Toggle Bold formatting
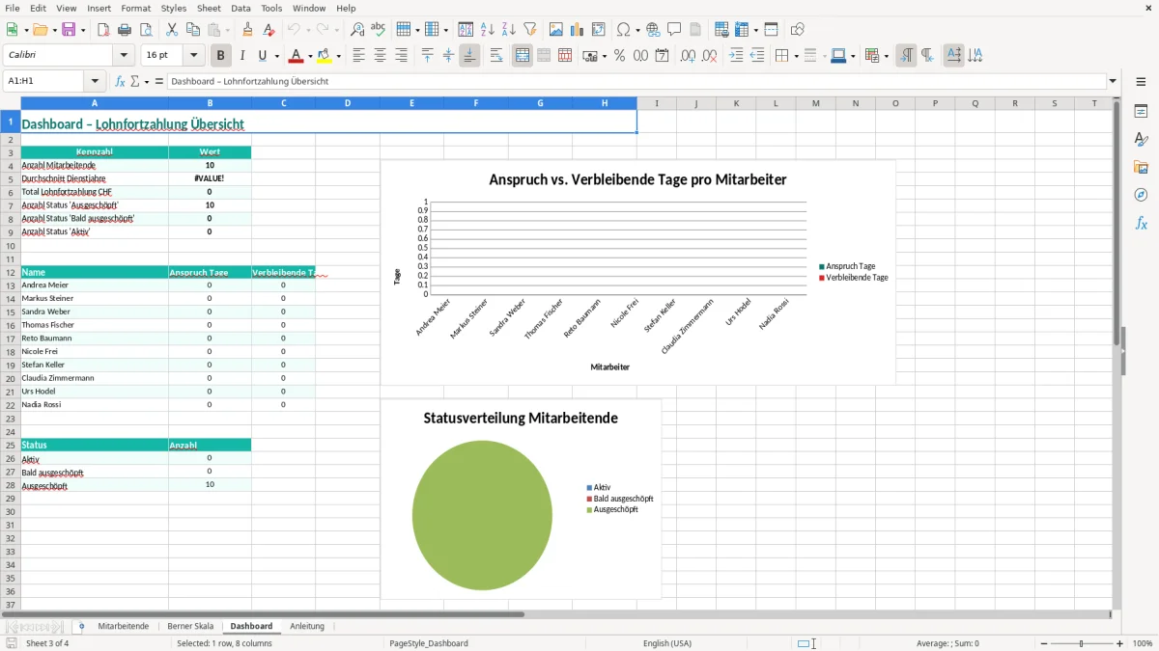This screenshot has width=1159, height=651. 221,56
